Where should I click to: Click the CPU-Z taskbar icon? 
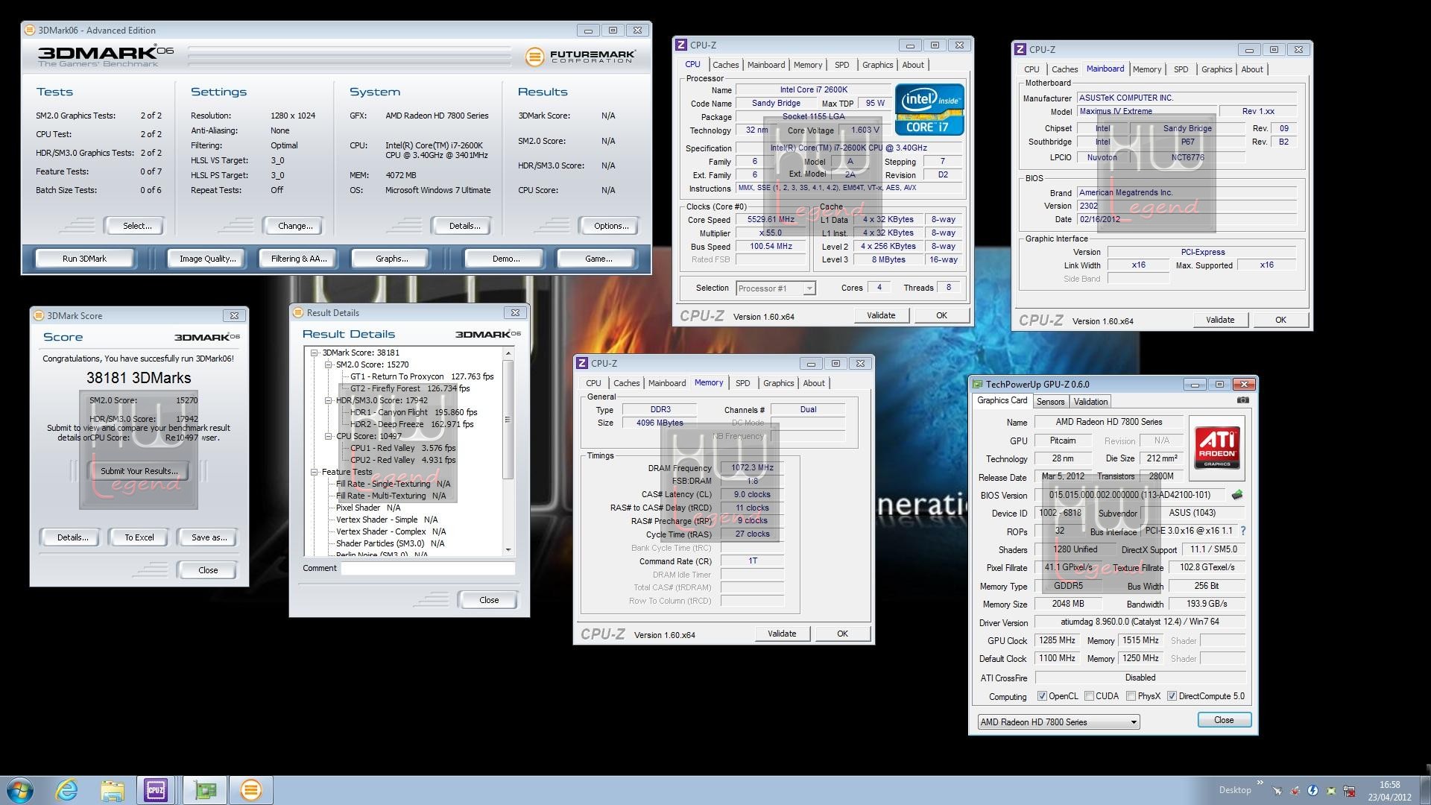pyautogui.click(x=156, y=790)
